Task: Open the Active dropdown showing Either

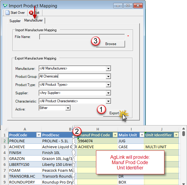Action: click(x=68, y=108)
